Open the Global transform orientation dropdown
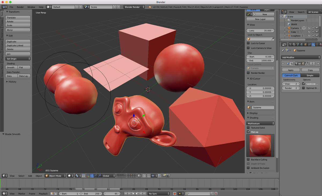322x196 pixels. click(x=109, y=176)
